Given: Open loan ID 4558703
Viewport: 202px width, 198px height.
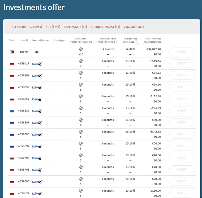Looking at the screenshot, I should point(24,170).
